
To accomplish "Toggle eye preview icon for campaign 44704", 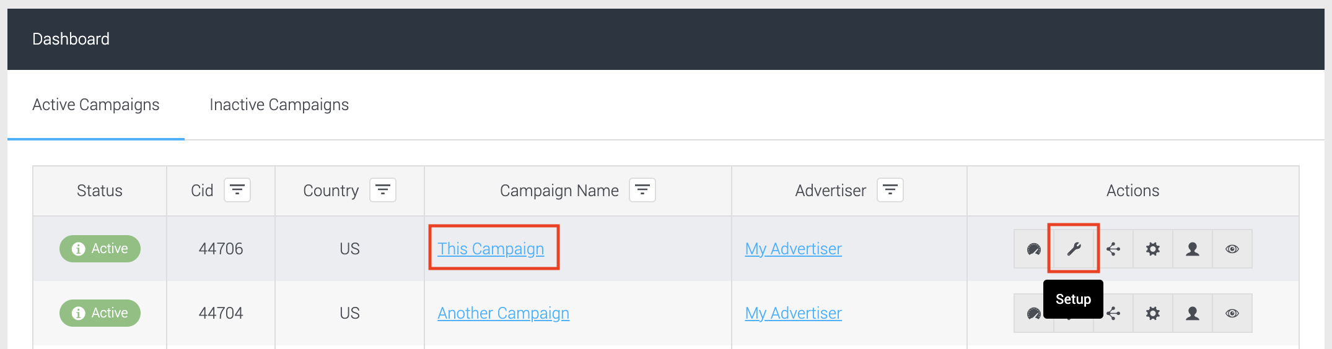I will [1232, 313].
